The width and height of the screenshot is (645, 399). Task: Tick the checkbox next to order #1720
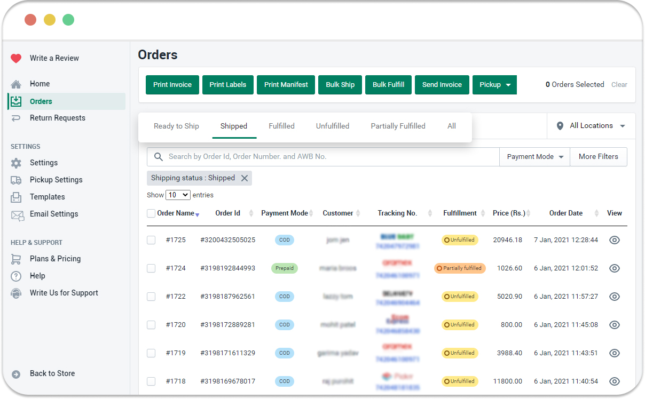151,325
